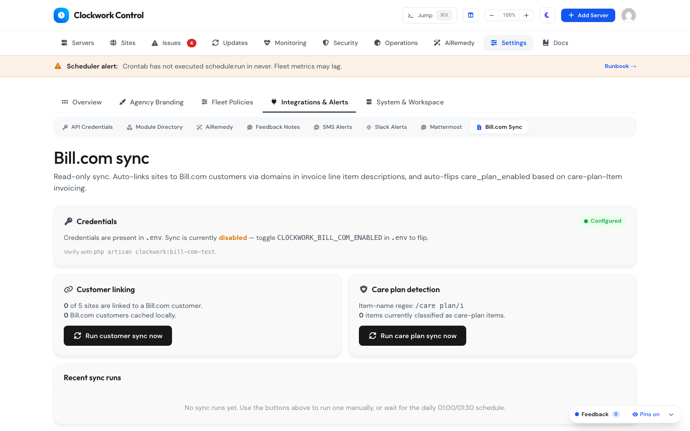Viewport: 690px width, 431px height.
Task: Open the Mattermost subtab
Action: 441,127
